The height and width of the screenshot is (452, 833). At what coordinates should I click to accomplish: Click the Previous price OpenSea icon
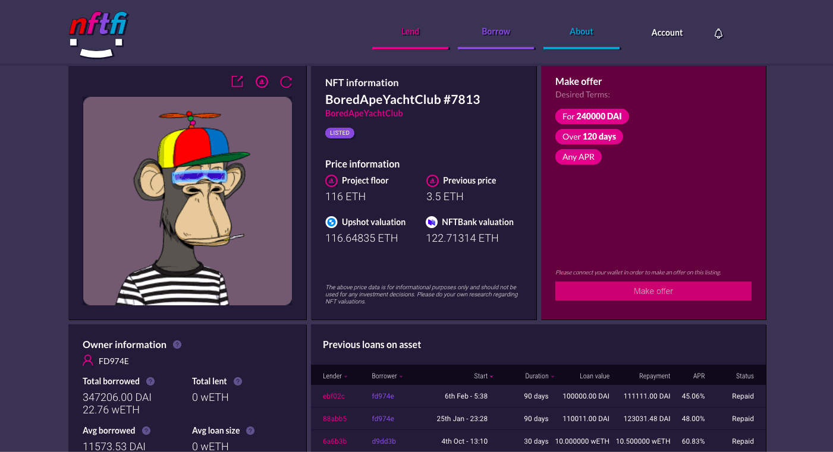(432, 181)
